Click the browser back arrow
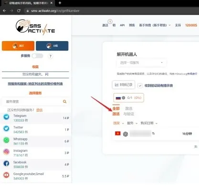 tap(4, 10)
